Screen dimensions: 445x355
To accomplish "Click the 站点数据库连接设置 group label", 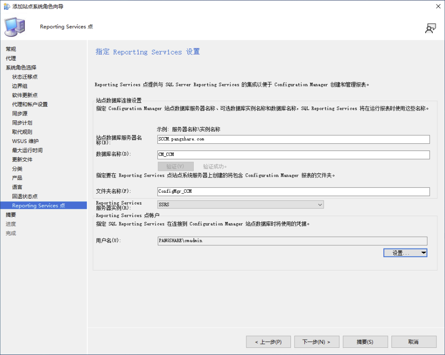I will 119,101.
